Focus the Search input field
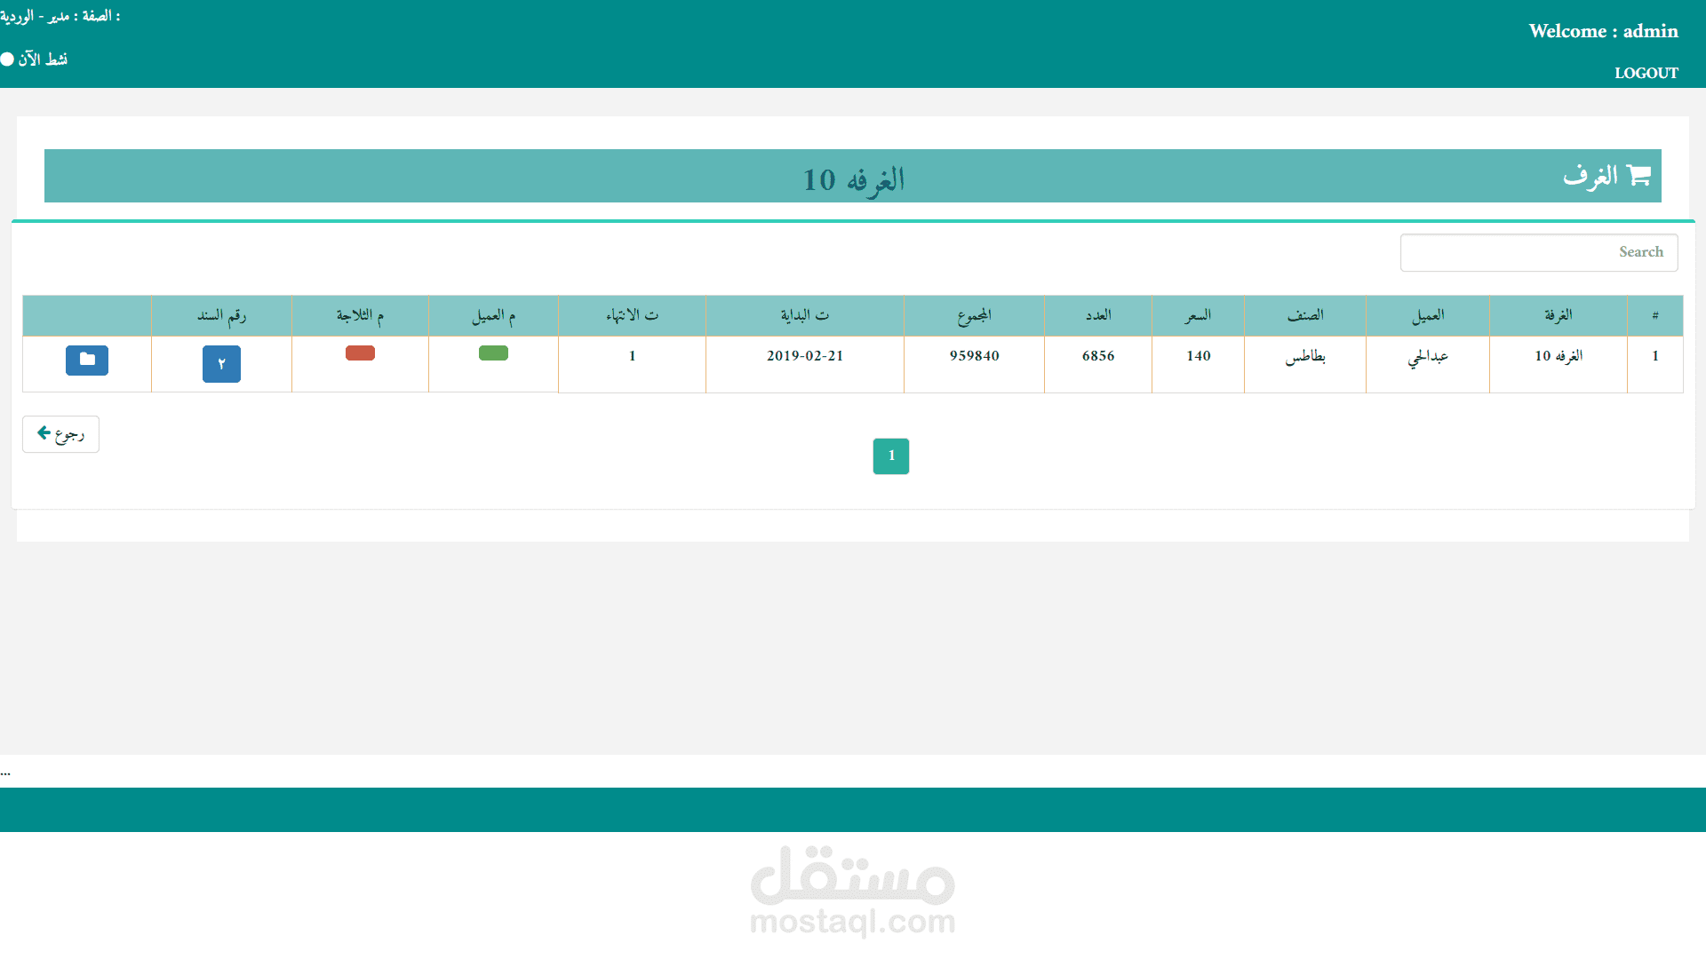Screen dimensions: 1706x959 point(1538,253)
